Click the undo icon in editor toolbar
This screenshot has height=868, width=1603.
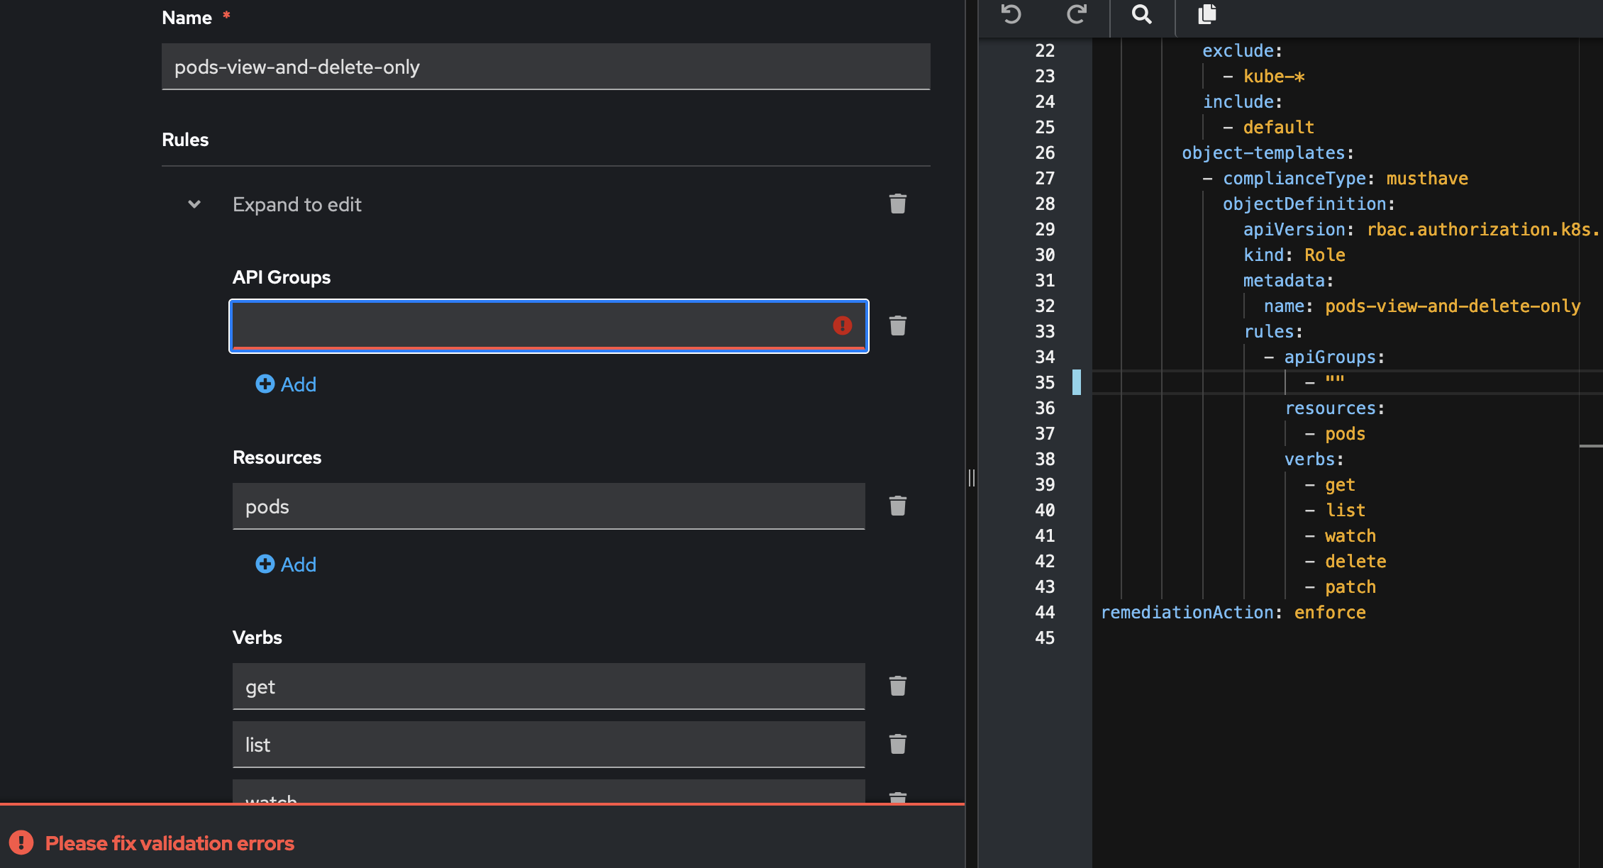[1011, 14]
